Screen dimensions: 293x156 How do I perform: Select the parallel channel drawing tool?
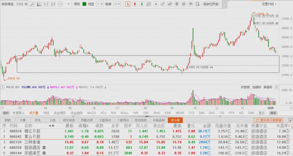[46, 4]
